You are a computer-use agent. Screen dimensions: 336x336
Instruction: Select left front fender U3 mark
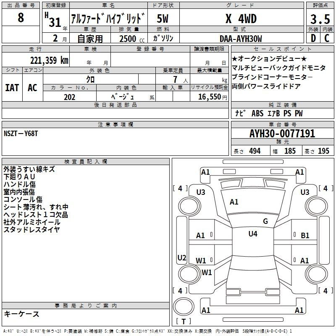[201, 192]
